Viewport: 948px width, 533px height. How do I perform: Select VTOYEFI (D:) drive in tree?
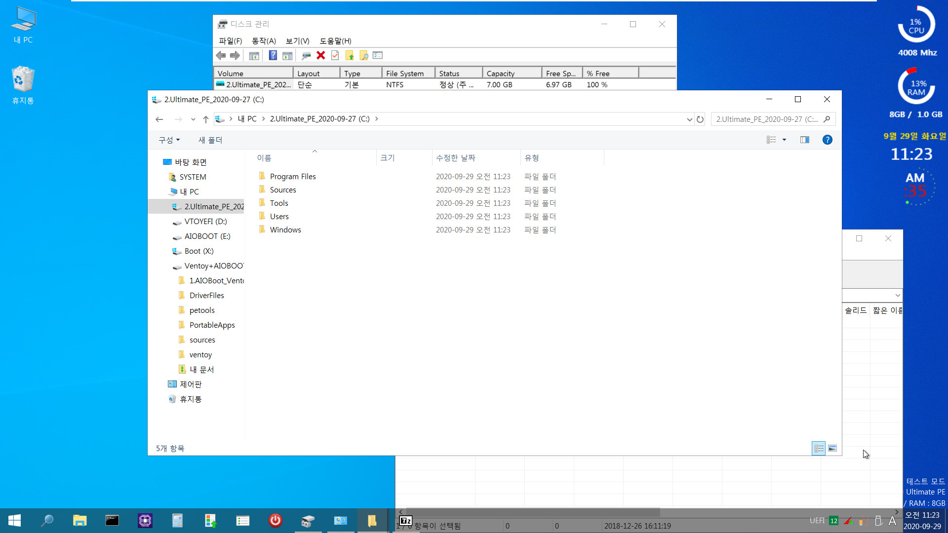point(206,222)
